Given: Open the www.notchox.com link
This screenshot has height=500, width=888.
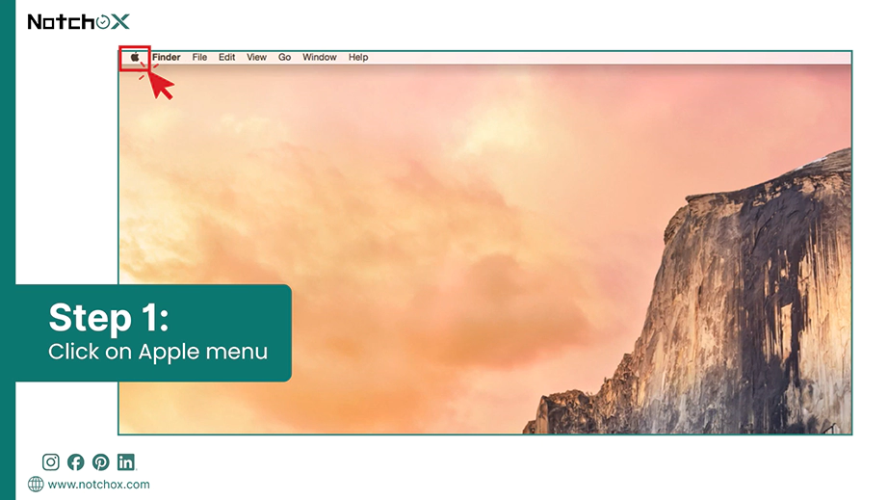Looking at the screenshot, I should pyautogui.click(x=98, y=485).
